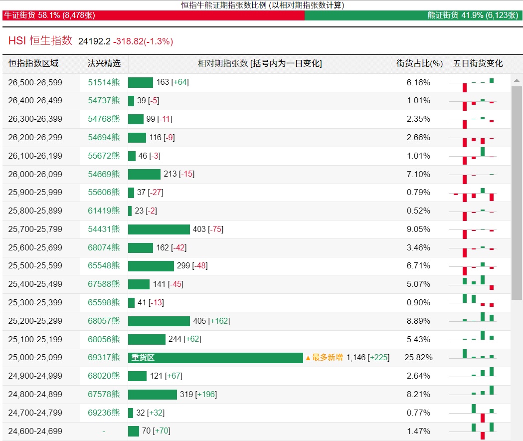Open warrant 54431熊 details
Viewport: 523px width, 441px height.
[x=104, y=229]
